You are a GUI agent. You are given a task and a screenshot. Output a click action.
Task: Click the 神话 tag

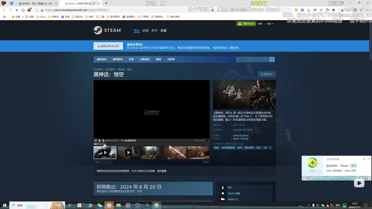[217, 148]
